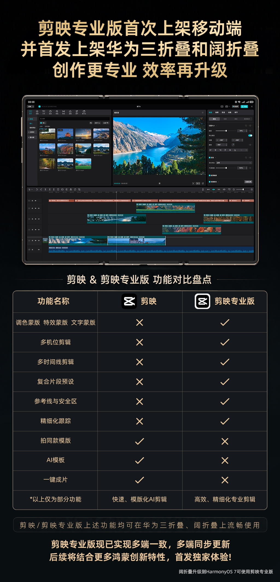This screenshot has width=280, height=582.
Task: Add keyframe diamond for 缩放 row
Action: click(x=250, y=131)
